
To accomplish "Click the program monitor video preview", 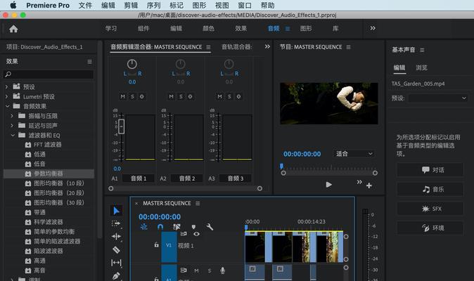I will 329,103.
